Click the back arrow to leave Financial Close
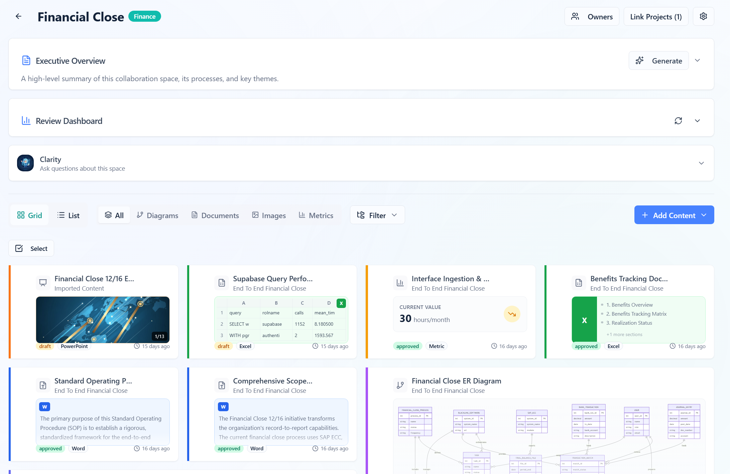The image size is (730, 474). [18, 16]
